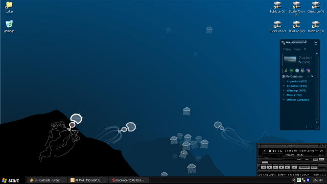Collapse the Important contact group
Screen dimensions: 327x184
[284, 81]
